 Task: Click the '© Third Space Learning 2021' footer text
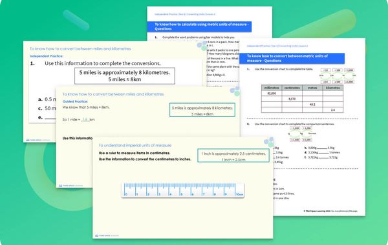[x=330, y=211]
